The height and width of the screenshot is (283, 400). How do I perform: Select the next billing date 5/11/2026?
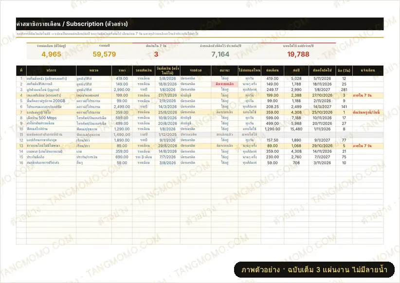(x=322, y=78)
